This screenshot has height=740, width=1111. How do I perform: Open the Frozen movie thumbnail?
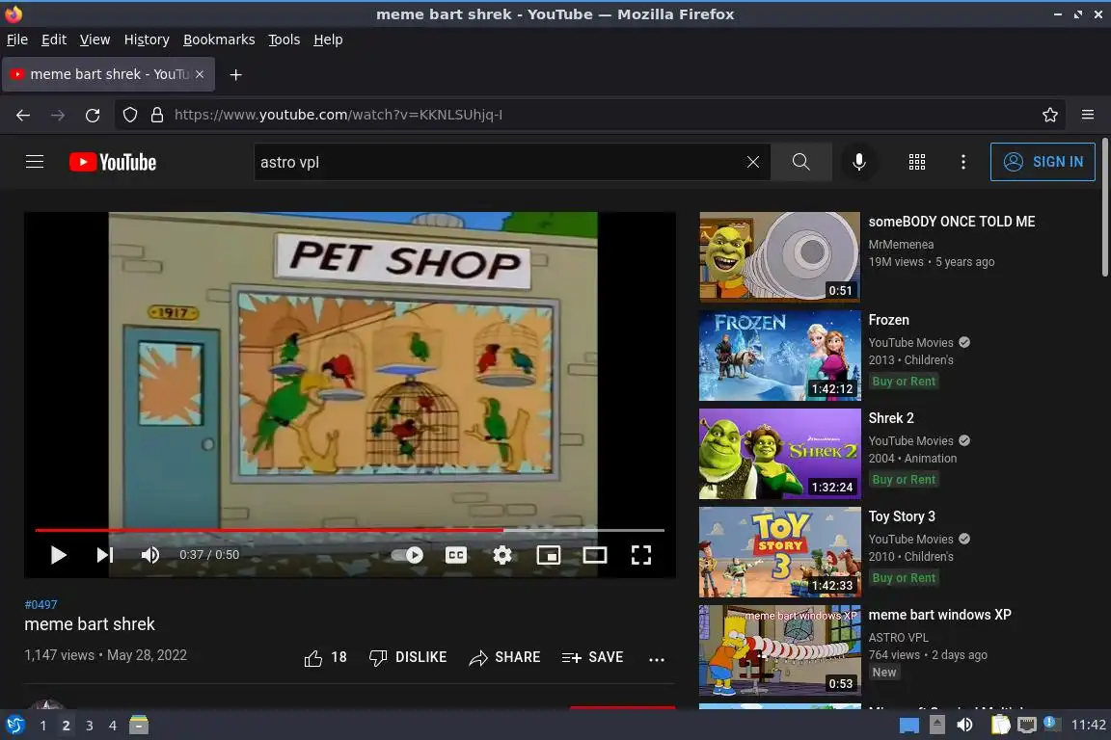tap(779, 356)
